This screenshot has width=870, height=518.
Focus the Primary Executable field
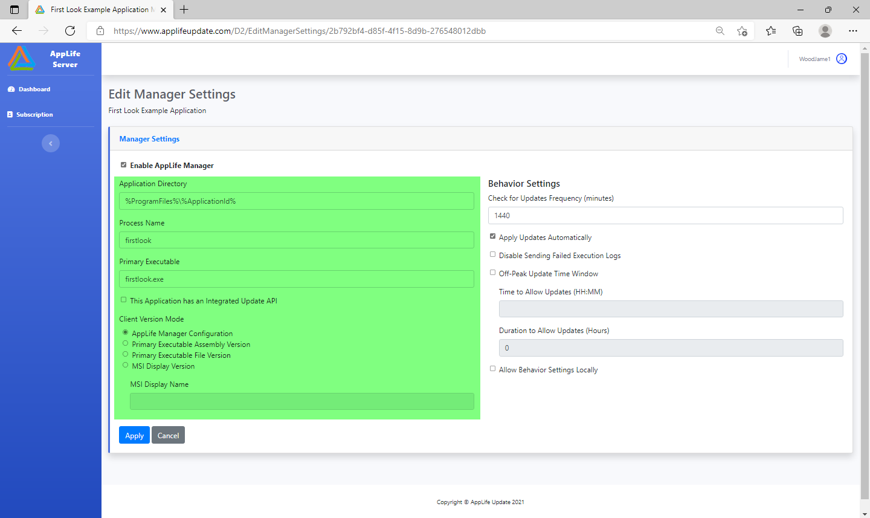(297, 279)
